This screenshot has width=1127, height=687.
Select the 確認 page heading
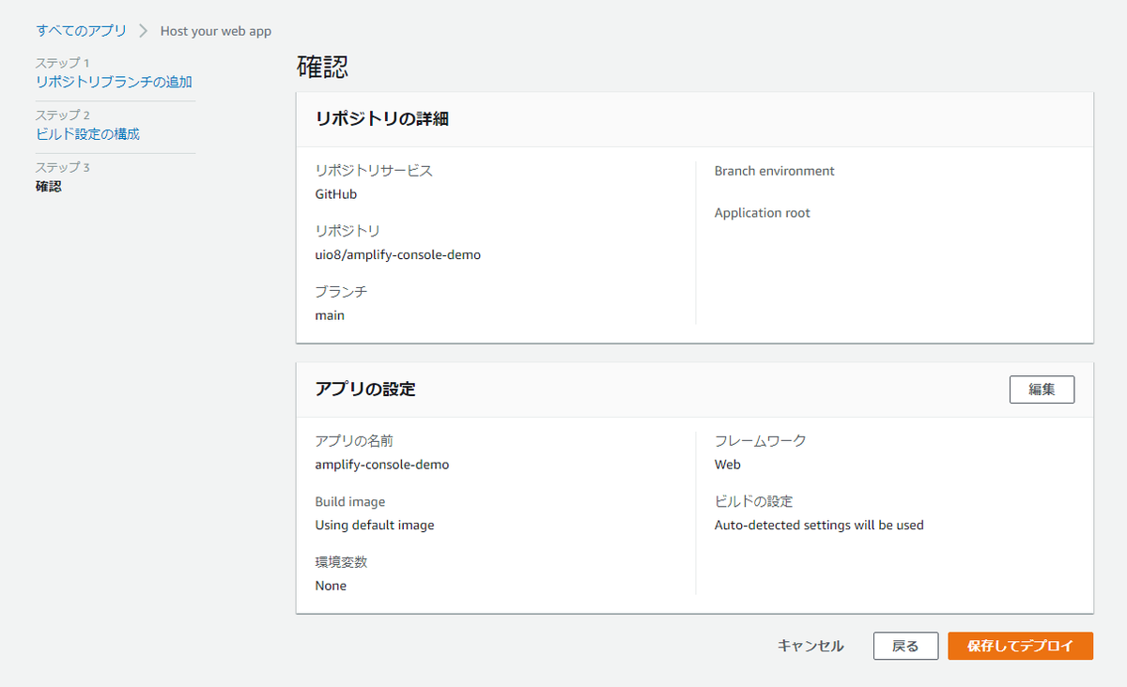(322, 67)
